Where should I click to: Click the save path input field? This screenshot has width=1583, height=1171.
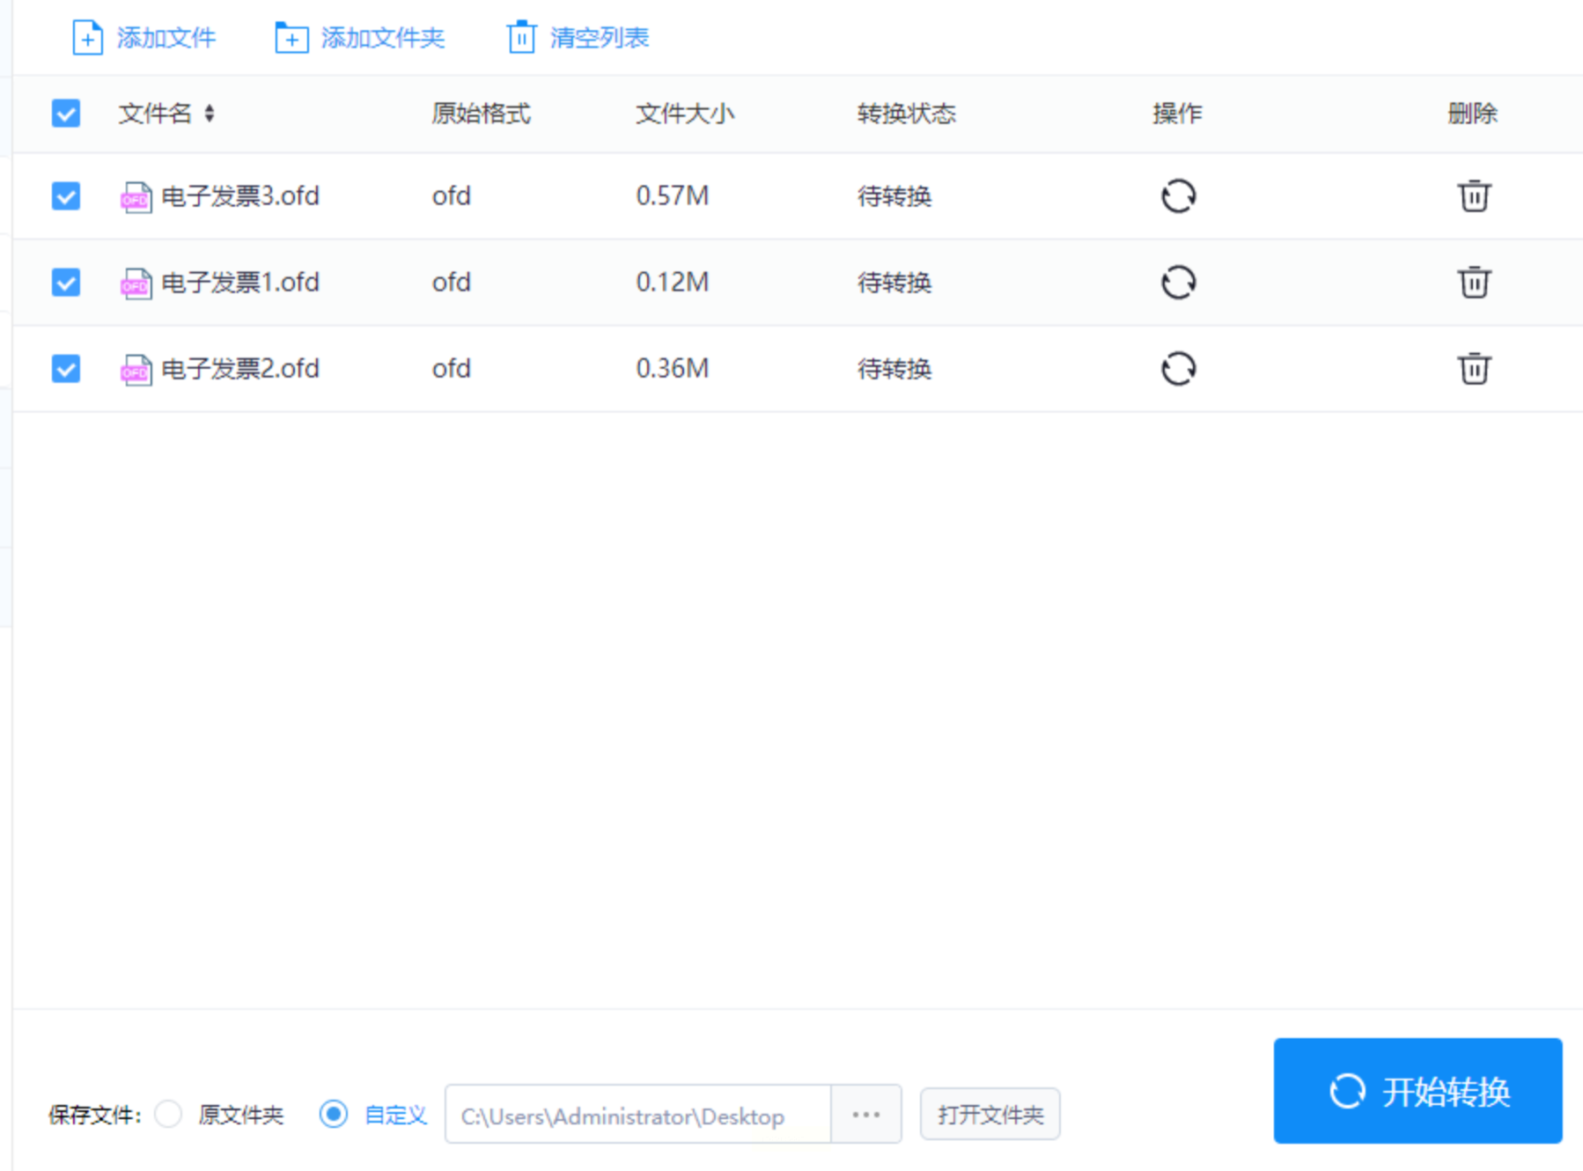pyautogui.click(x=637, y=1115)
